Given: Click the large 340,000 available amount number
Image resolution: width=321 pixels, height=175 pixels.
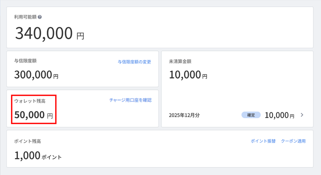Looking at the screenshot, I should (x=44, y=33).
